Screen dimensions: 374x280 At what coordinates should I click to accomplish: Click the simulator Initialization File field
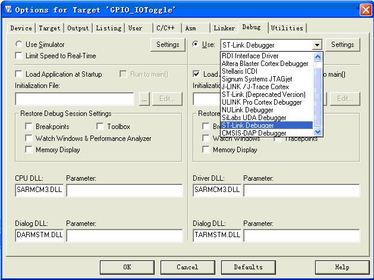click(74, 99)
